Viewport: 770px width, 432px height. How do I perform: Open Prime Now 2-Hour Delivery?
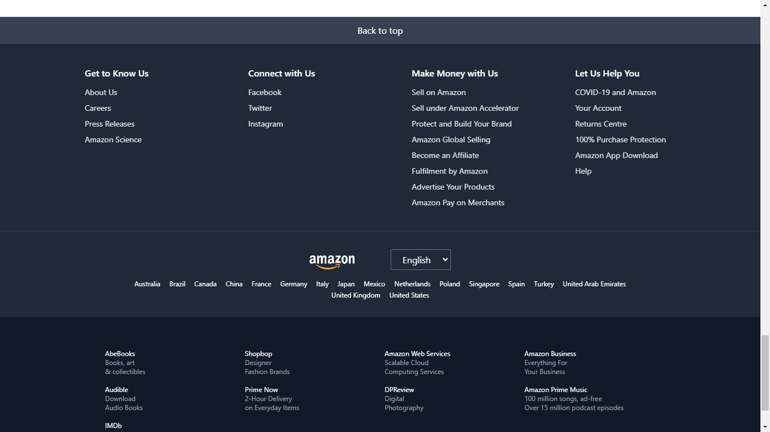click(x=272, y=399)
